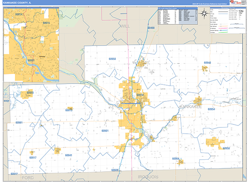Image resolution: width=248 pixels, height=182 pixels.
Task: Click the green Toll Roads legend line
Action: point(223,32)
